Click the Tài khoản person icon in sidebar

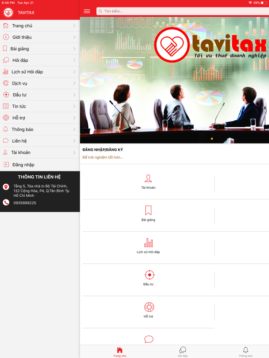coord(5,152)
